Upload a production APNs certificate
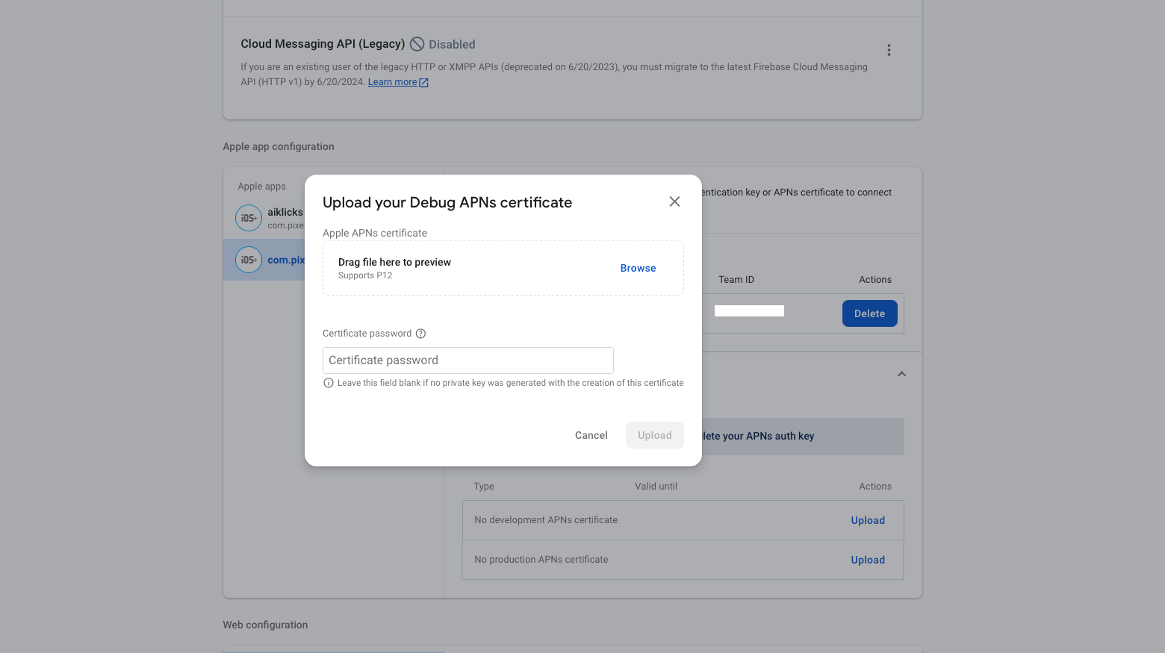 868,560
